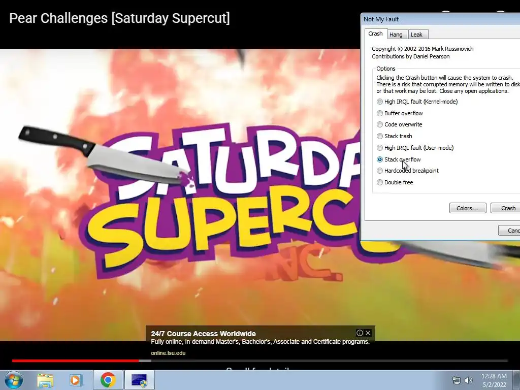Select the Double free option
This screenshot has width=520, height=390.
click(x=395, y=182)
